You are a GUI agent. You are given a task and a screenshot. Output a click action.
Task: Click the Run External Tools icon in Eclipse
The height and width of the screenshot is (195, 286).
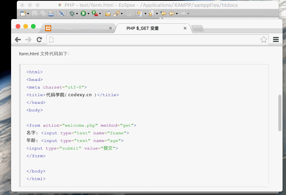point(95,13)
